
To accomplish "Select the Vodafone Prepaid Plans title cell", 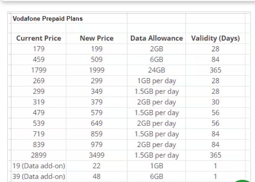I will (48, 19).
